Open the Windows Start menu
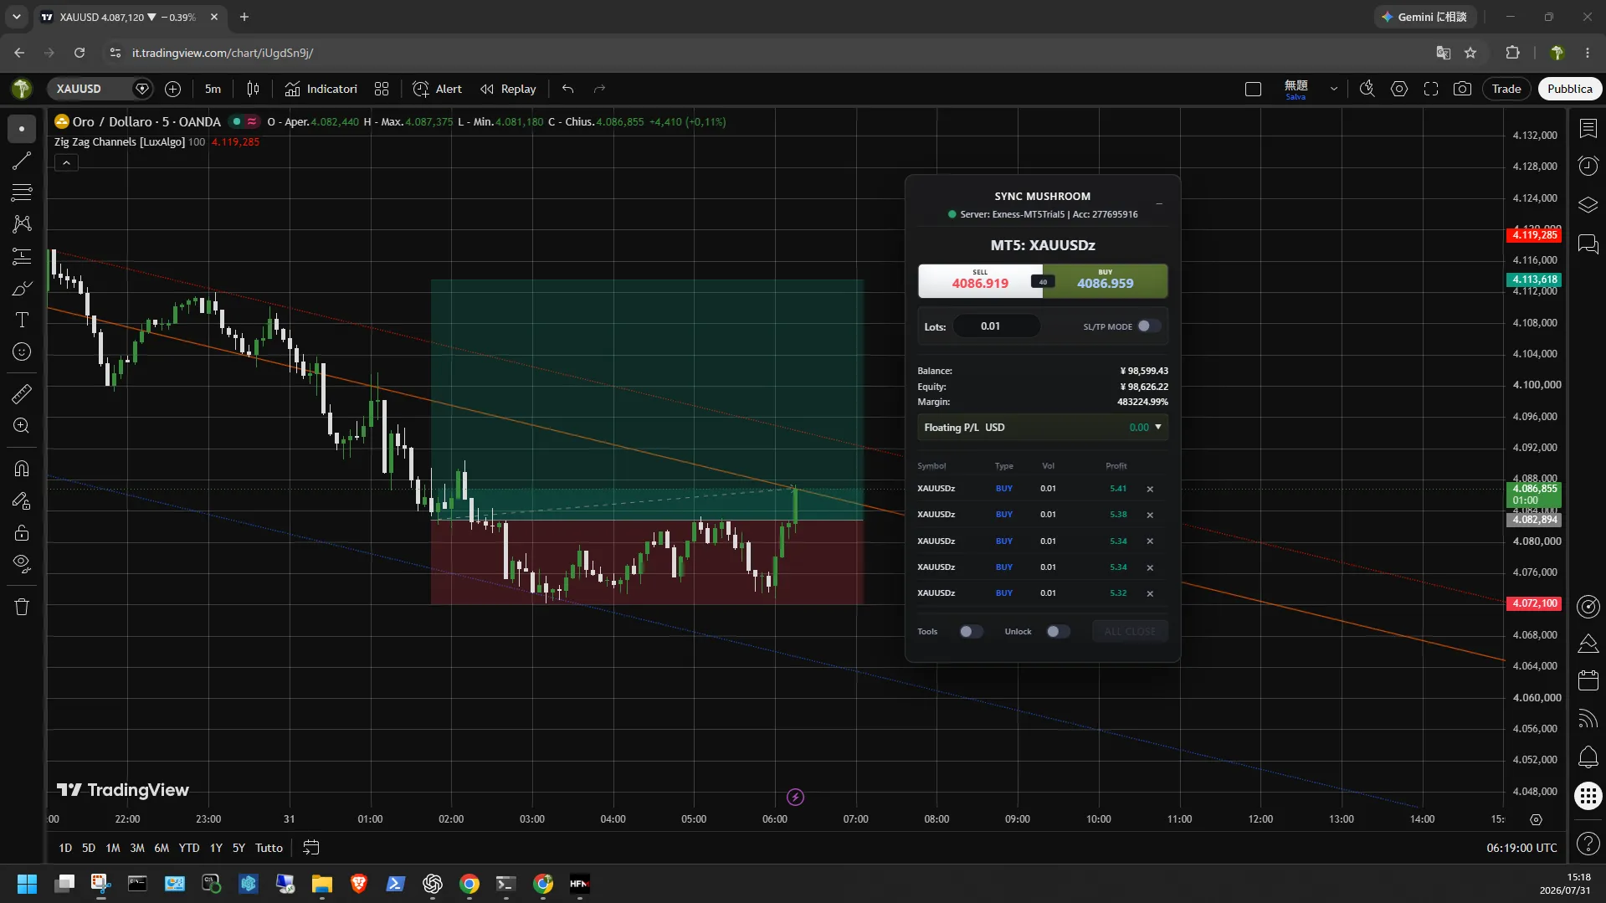Image resolution: width=1606 pixels, height=903 pixels. [x=27, y=884]
